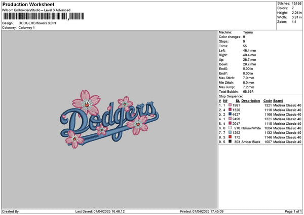Click code 1146 in the stop sequence

[268, 137]
